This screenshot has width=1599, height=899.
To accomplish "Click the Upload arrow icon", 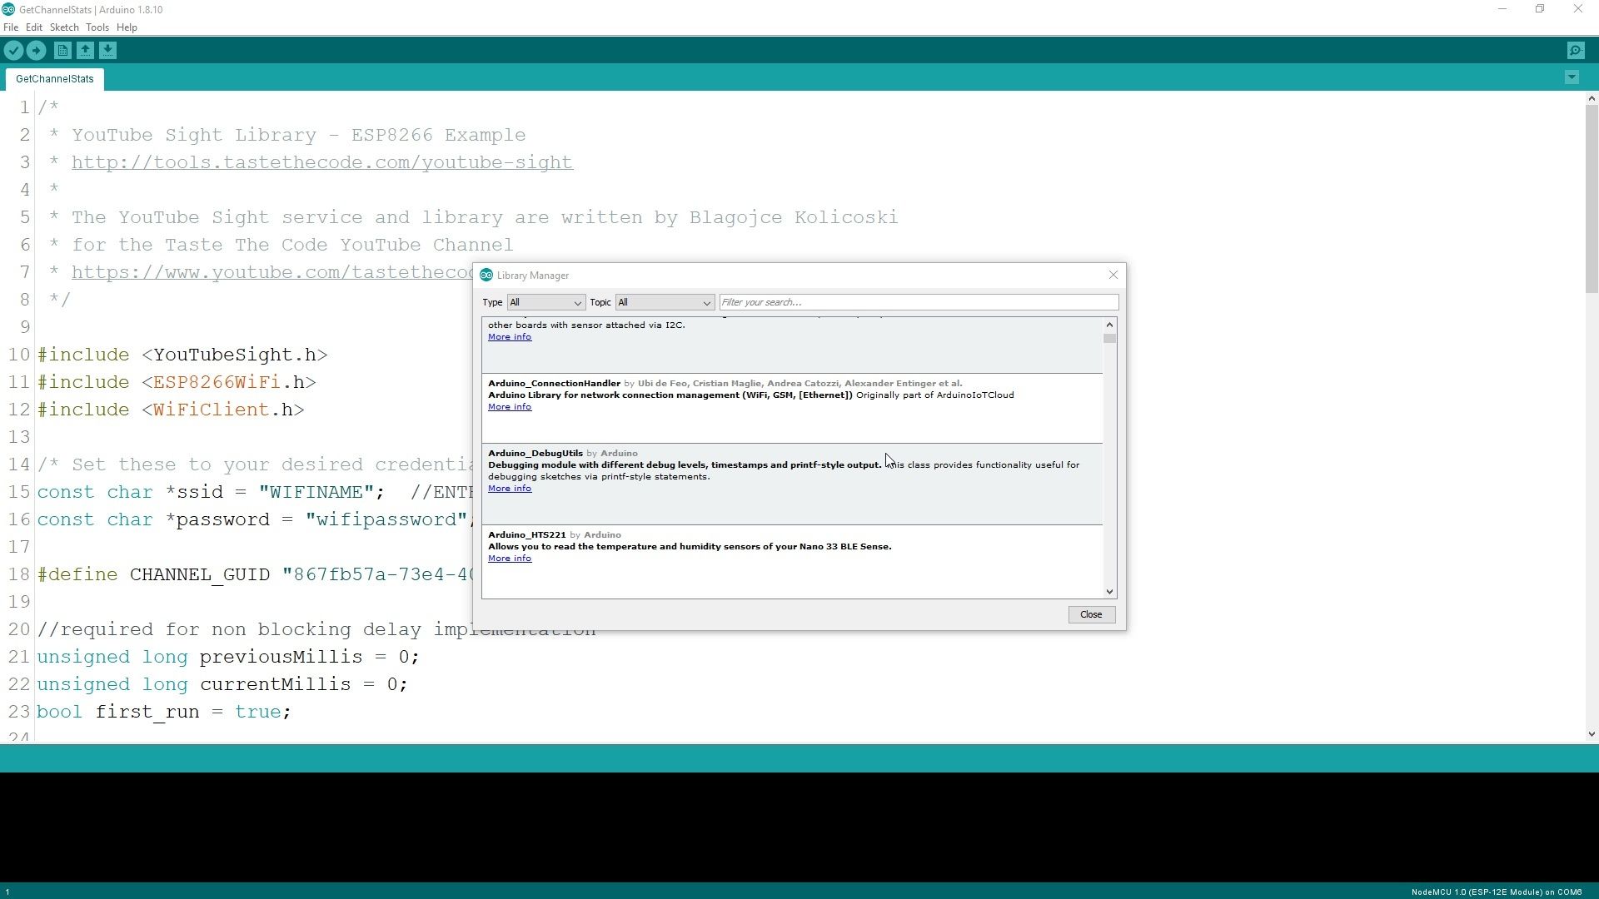I will pos(36,51).
